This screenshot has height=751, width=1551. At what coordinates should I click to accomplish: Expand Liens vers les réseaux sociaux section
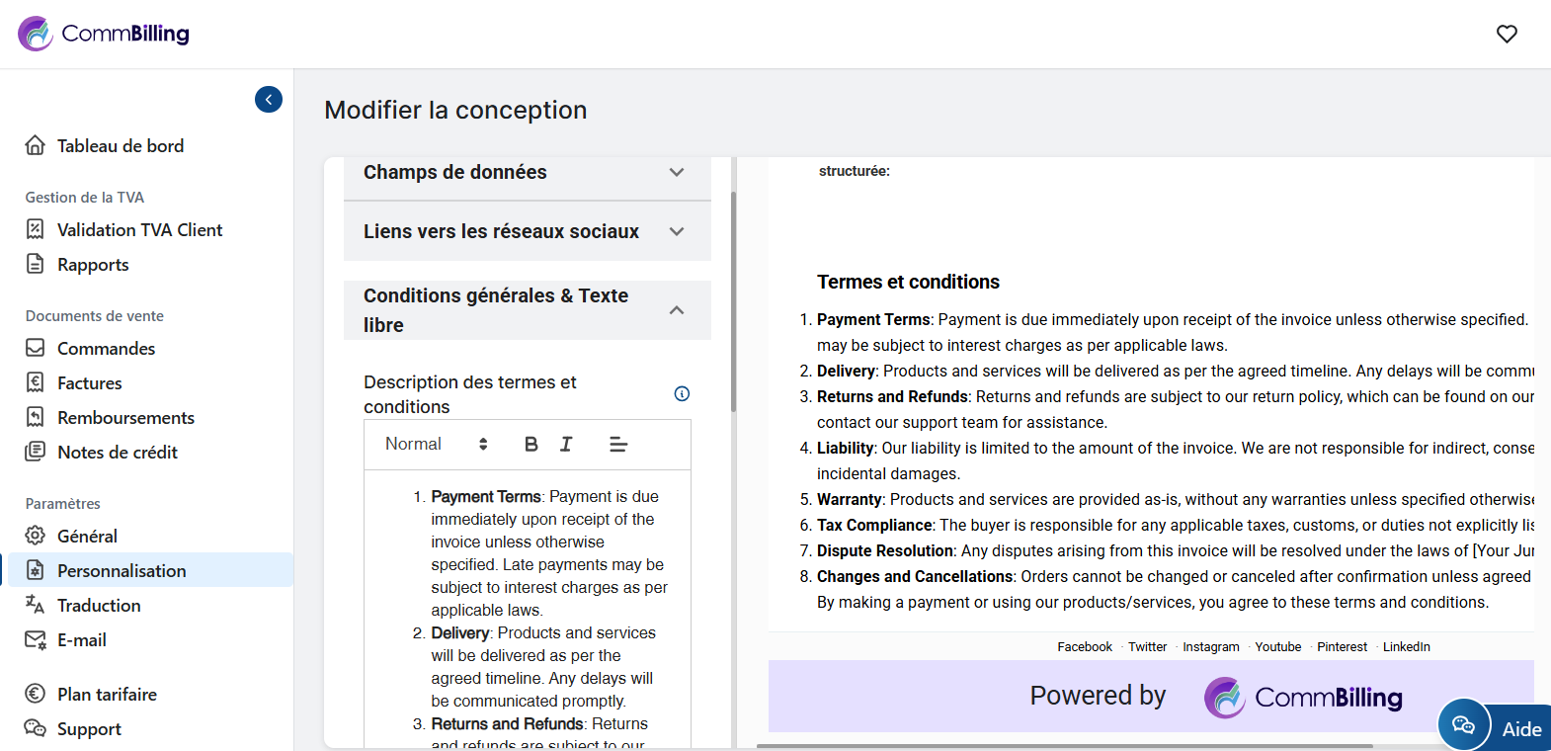527,231
